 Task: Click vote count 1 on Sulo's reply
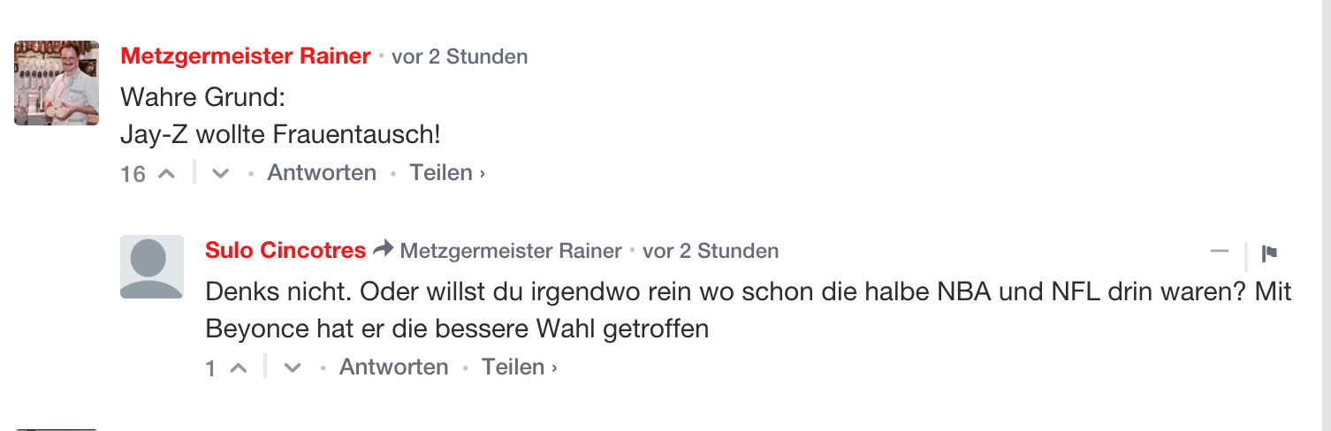pyautogui.click(x=210, y=368)
